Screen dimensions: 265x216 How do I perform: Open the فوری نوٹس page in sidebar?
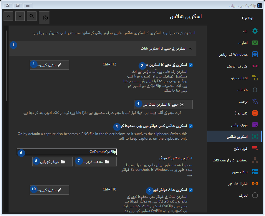click(x=235, y=125)
